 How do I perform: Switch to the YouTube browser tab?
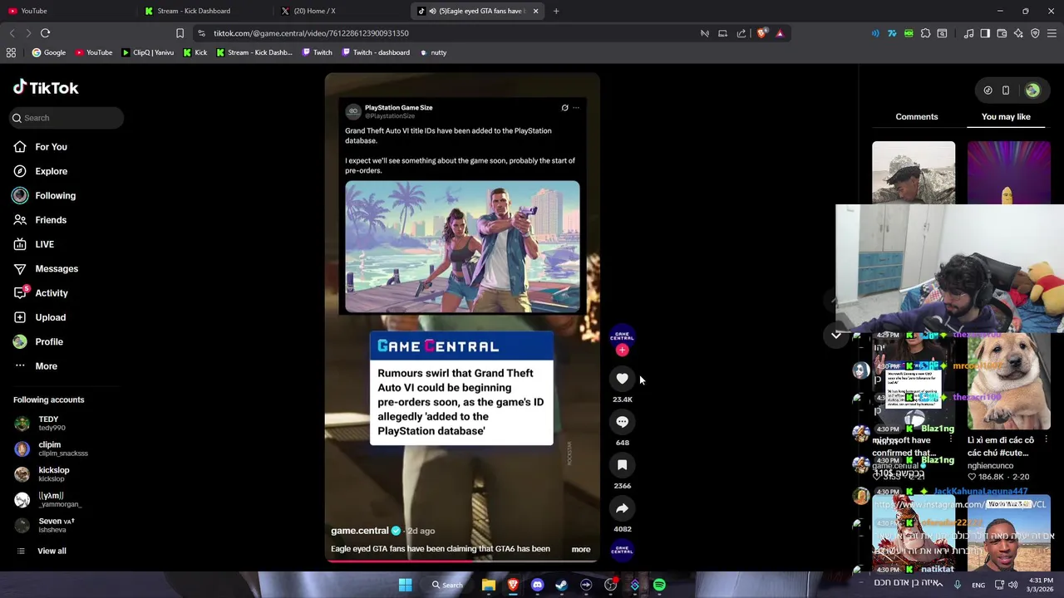(x=66, y=11)
